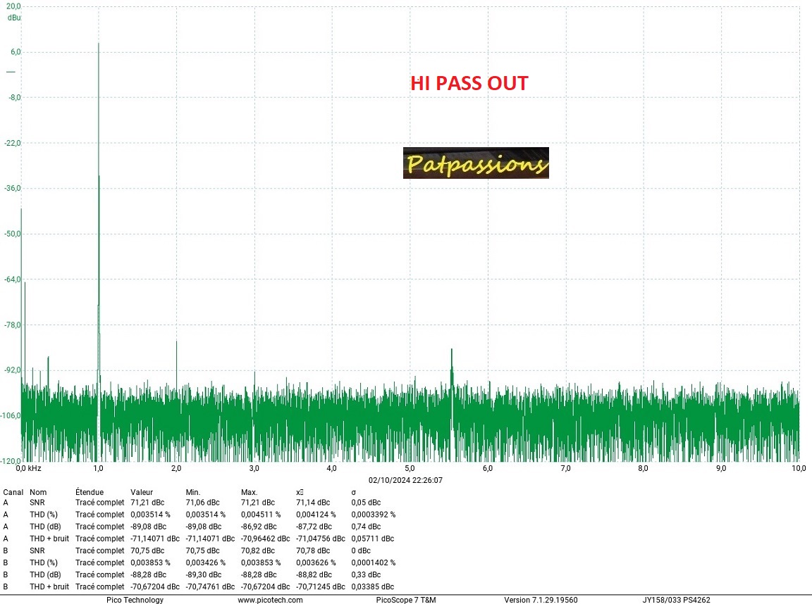Open the www.picotech.com link in footer

(270, 600)
